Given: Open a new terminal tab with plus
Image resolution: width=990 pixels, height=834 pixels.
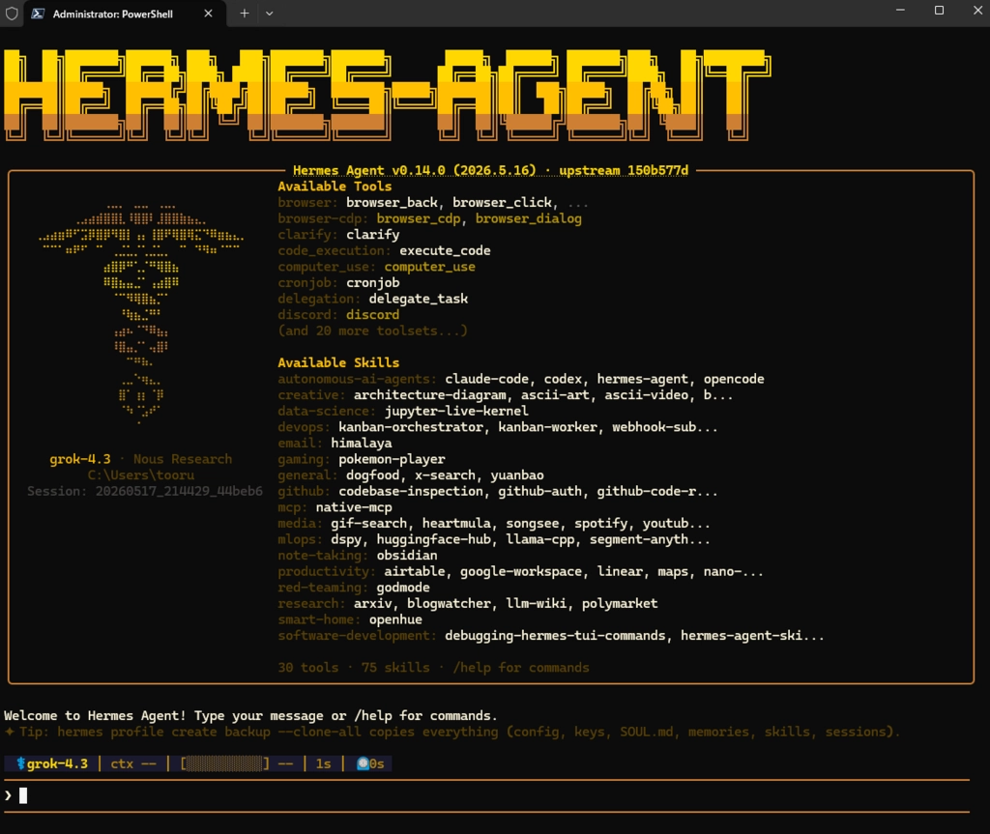Looking at the screenshot, I should (x=245, y=14).
